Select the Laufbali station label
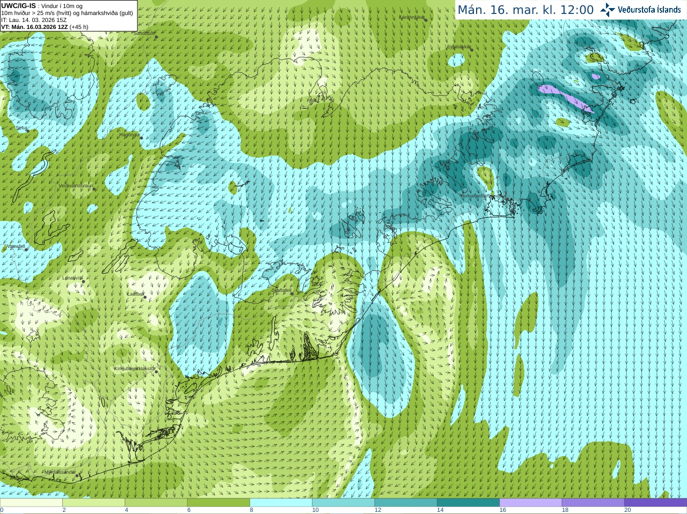The width and height of the screenshot is (687, 514). (135, 294)
